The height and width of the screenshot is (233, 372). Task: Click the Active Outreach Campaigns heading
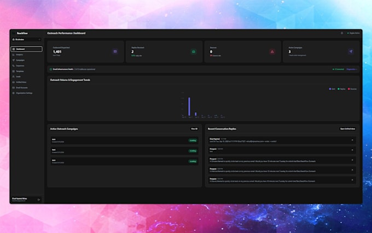pyautogui.click(x=64, y=129)
